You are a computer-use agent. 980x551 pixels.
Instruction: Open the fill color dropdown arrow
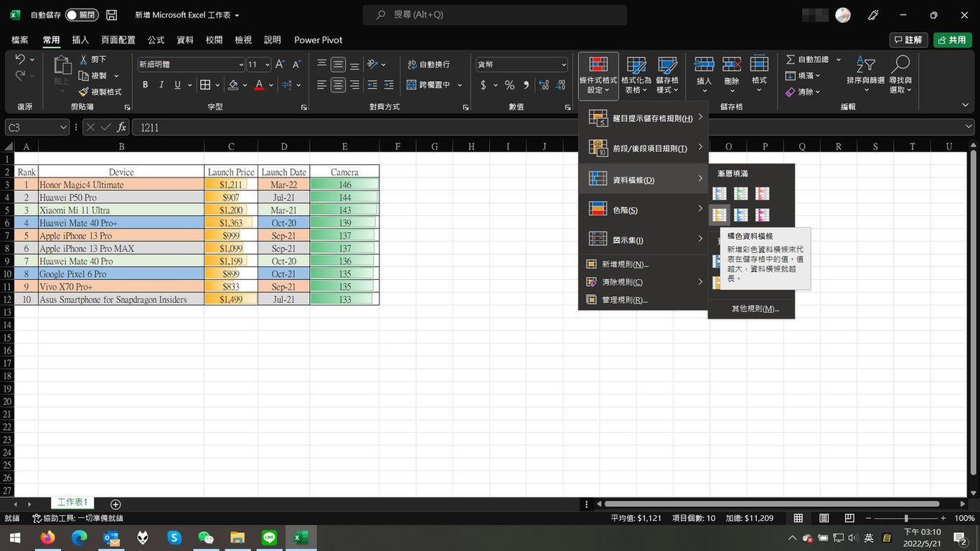tap(245, 85)
